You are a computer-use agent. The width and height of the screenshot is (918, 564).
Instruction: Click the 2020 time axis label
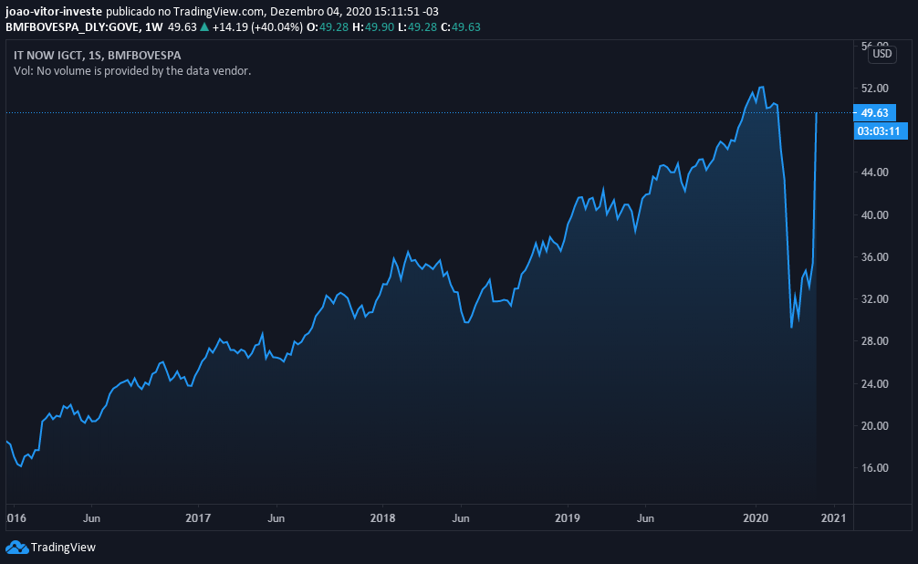coord(756,518)
